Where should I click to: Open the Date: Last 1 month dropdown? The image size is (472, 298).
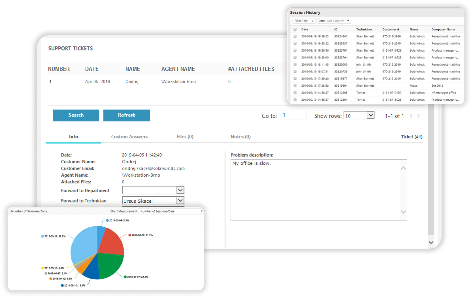coord(334,21)
